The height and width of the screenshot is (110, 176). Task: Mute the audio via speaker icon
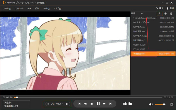click(151, 104)
